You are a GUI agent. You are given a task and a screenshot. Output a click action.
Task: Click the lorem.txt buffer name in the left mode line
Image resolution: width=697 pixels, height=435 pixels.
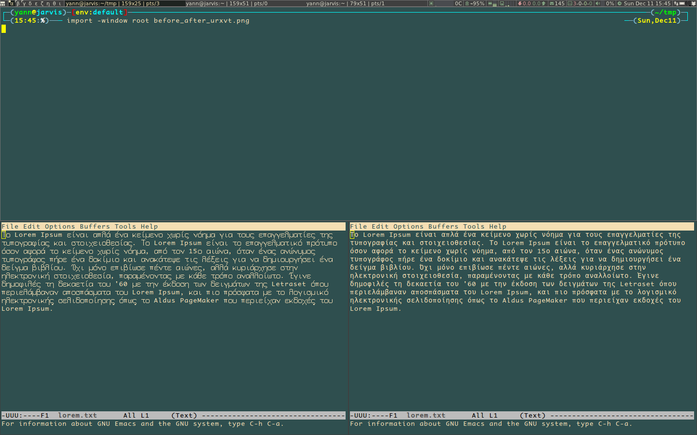point(77,415)
